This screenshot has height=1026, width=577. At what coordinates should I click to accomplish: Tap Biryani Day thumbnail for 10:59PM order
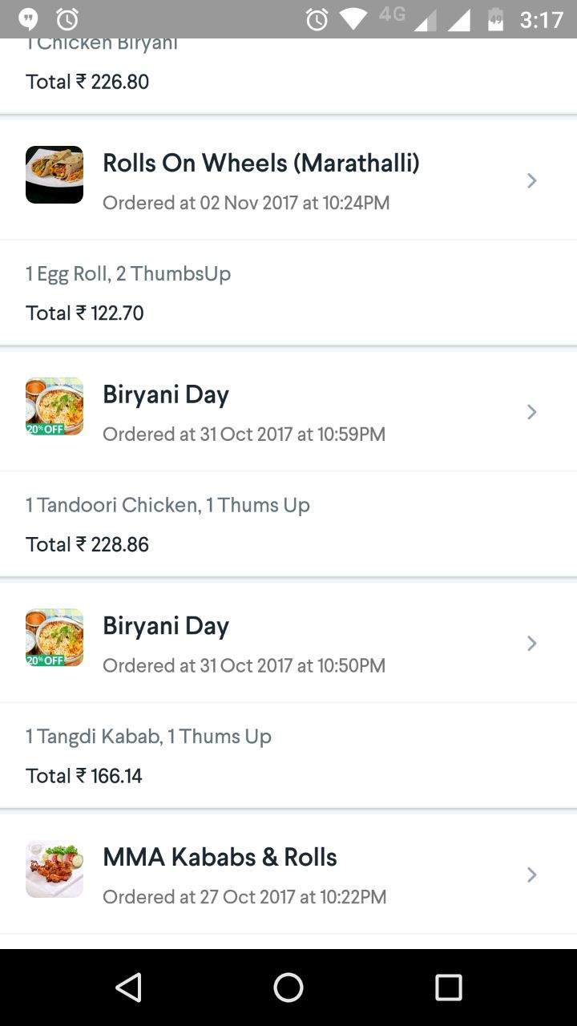click(x=54, y=406)
